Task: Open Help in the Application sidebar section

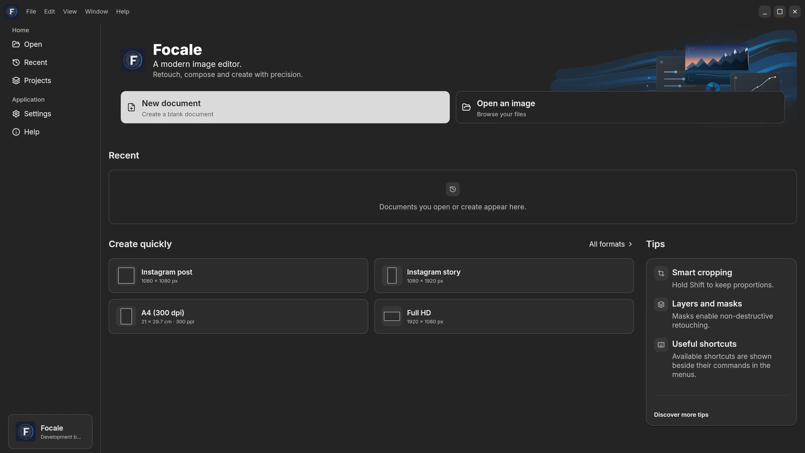Action: pyautogui.click(x=50, y=132)
